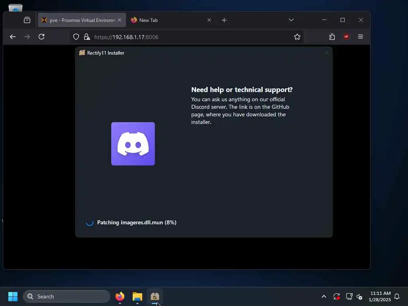Open File Explorer from the taskbar

tap(137, 296)
